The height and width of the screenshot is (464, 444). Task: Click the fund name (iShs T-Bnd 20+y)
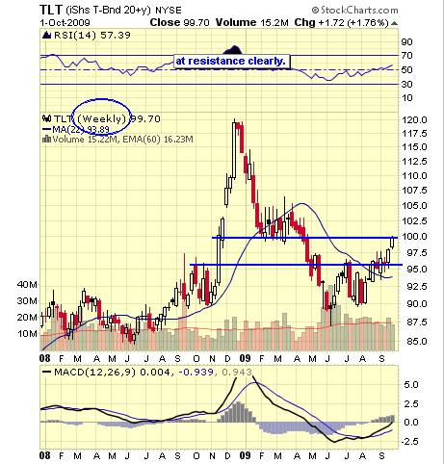108,10
